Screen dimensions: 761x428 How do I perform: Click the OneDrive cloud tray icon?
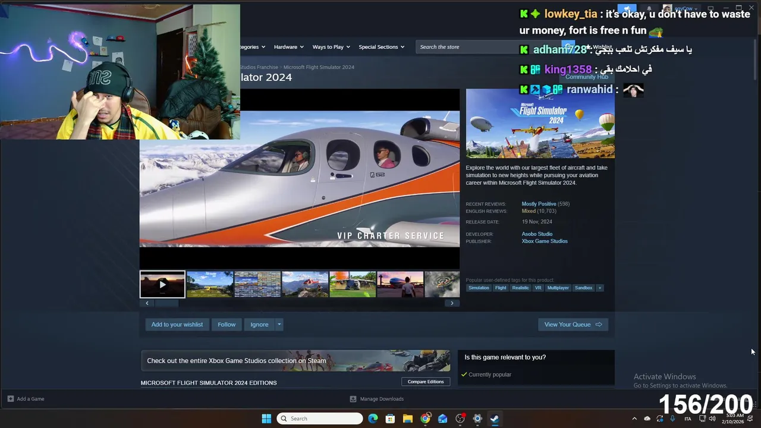coord(647,418)
